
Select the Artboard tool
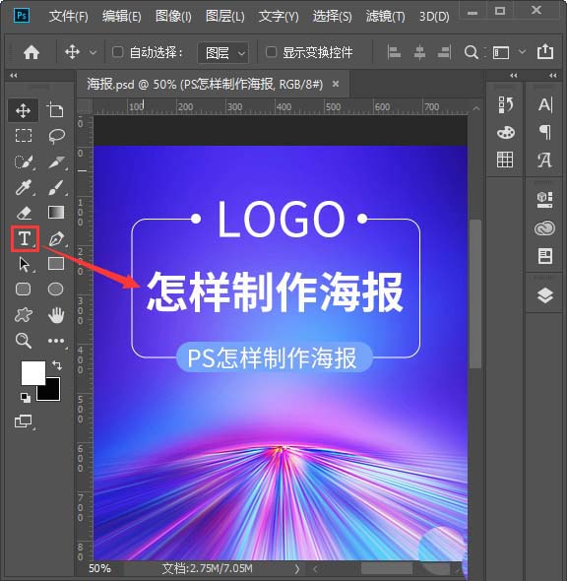click(x=55, y=110)
